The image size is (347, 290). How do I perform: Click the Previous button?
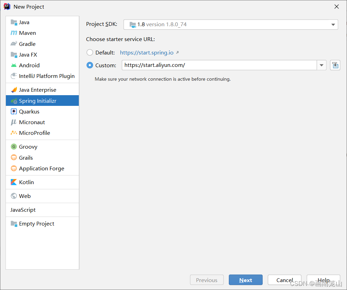[x=207, y=280]
